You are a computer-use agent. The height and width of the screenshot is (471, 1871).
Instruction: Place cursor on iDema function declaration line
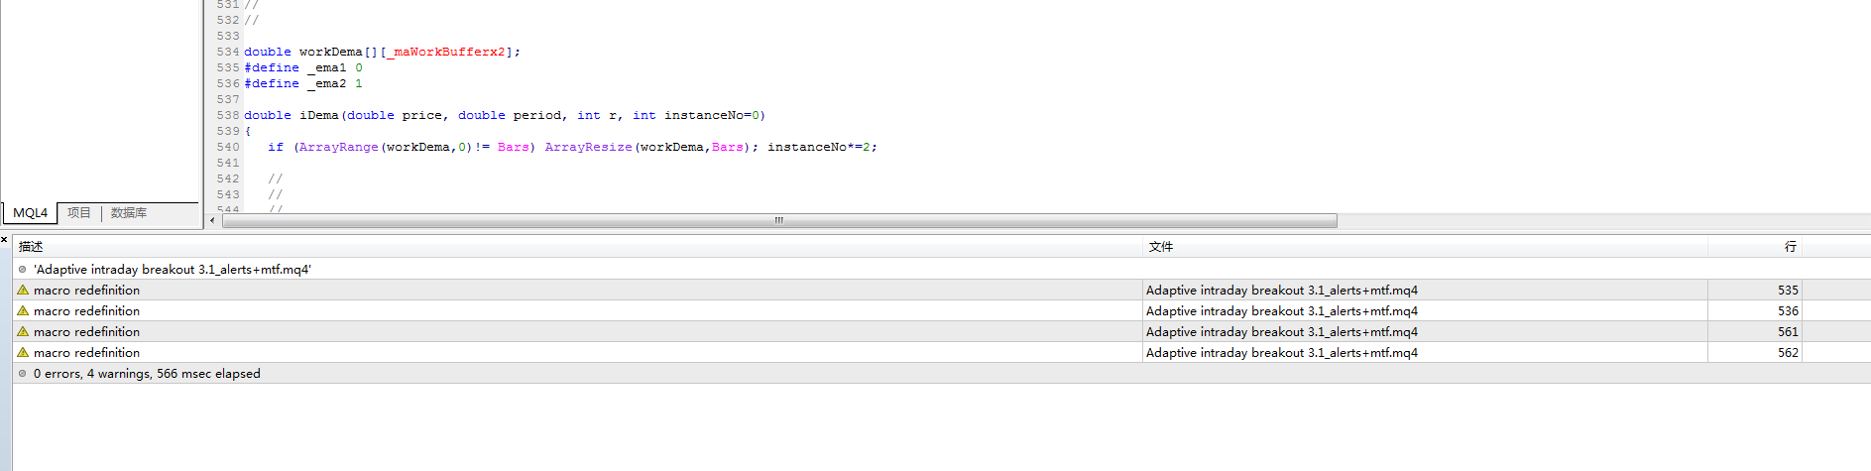tap(505, 116)
